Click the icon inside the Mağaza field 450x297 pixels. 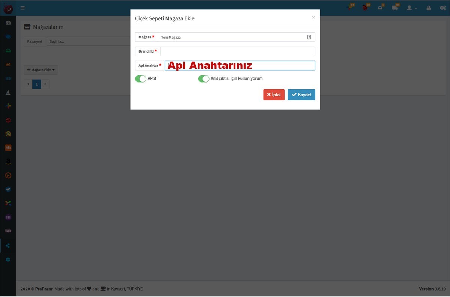pos(309,37)
